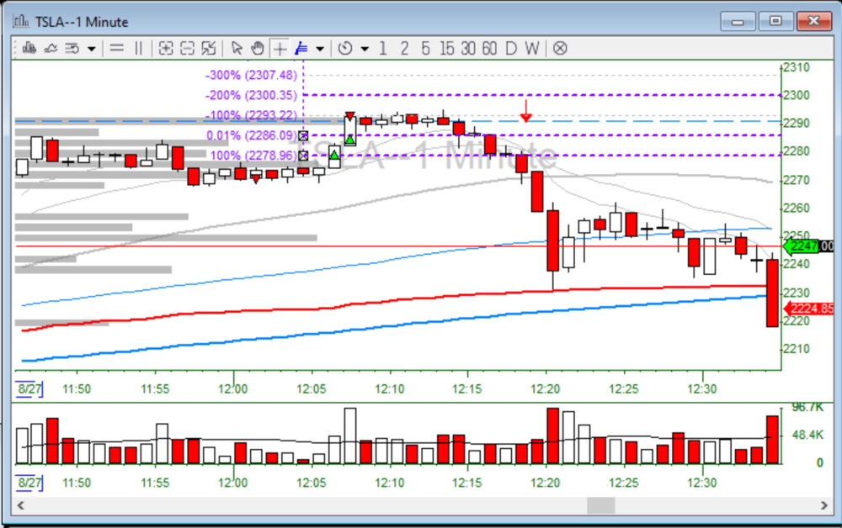
Task: Open the clock interval dropdown arrow
Action: tap(364, 49)
